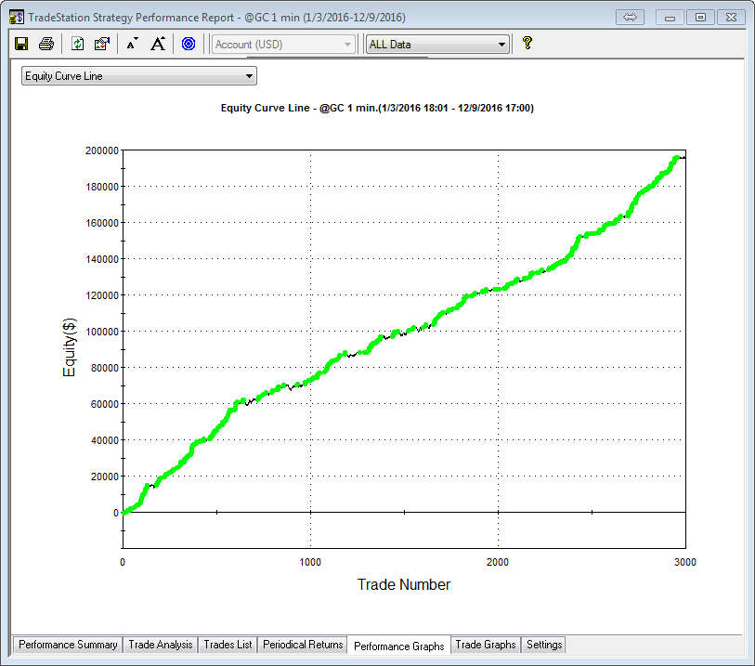Go to the Trades List tab

click(x=228, y=645)
